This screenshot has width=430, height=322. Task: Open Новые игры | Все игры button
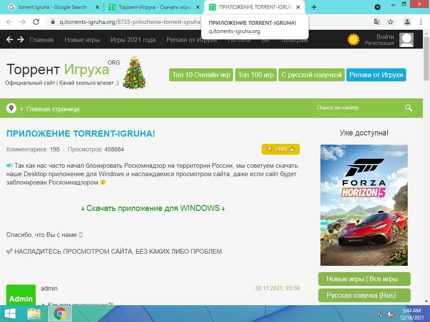364,279
